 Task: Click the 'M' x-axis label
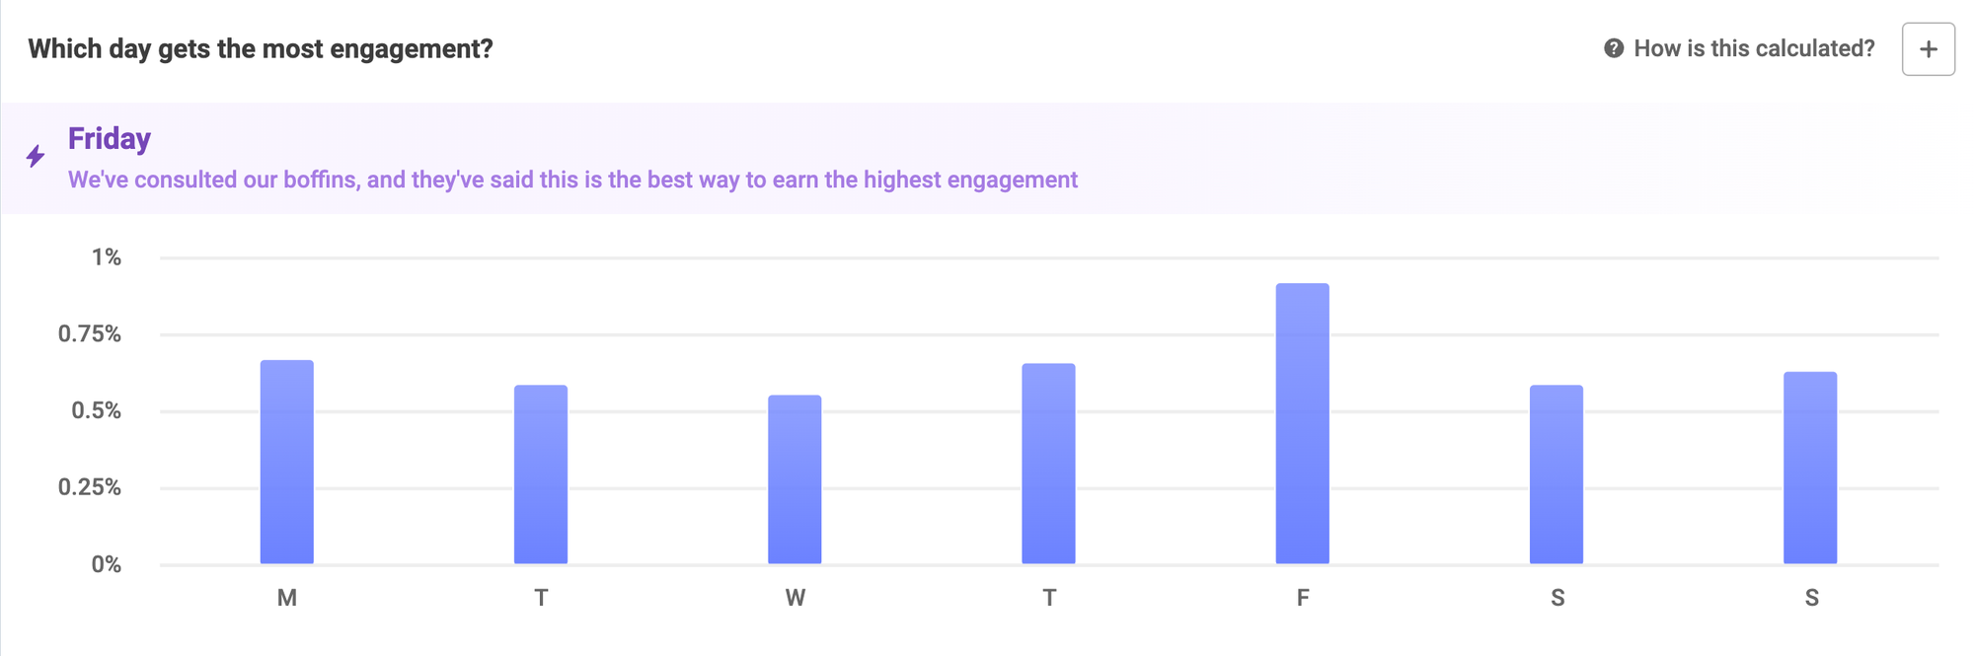[287, 598]
